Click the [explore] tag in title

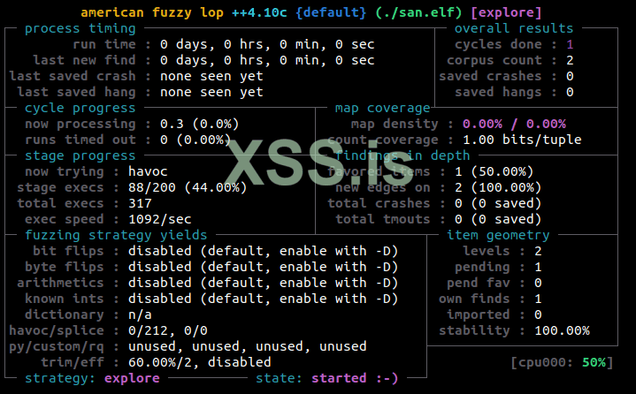coord(506,12)
